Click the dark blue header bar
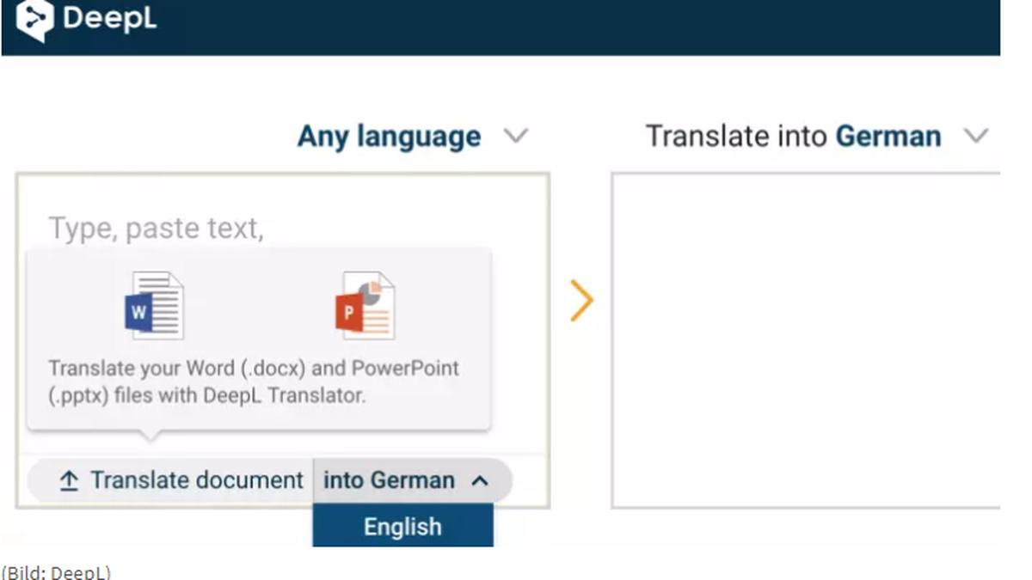 (559, 26)
